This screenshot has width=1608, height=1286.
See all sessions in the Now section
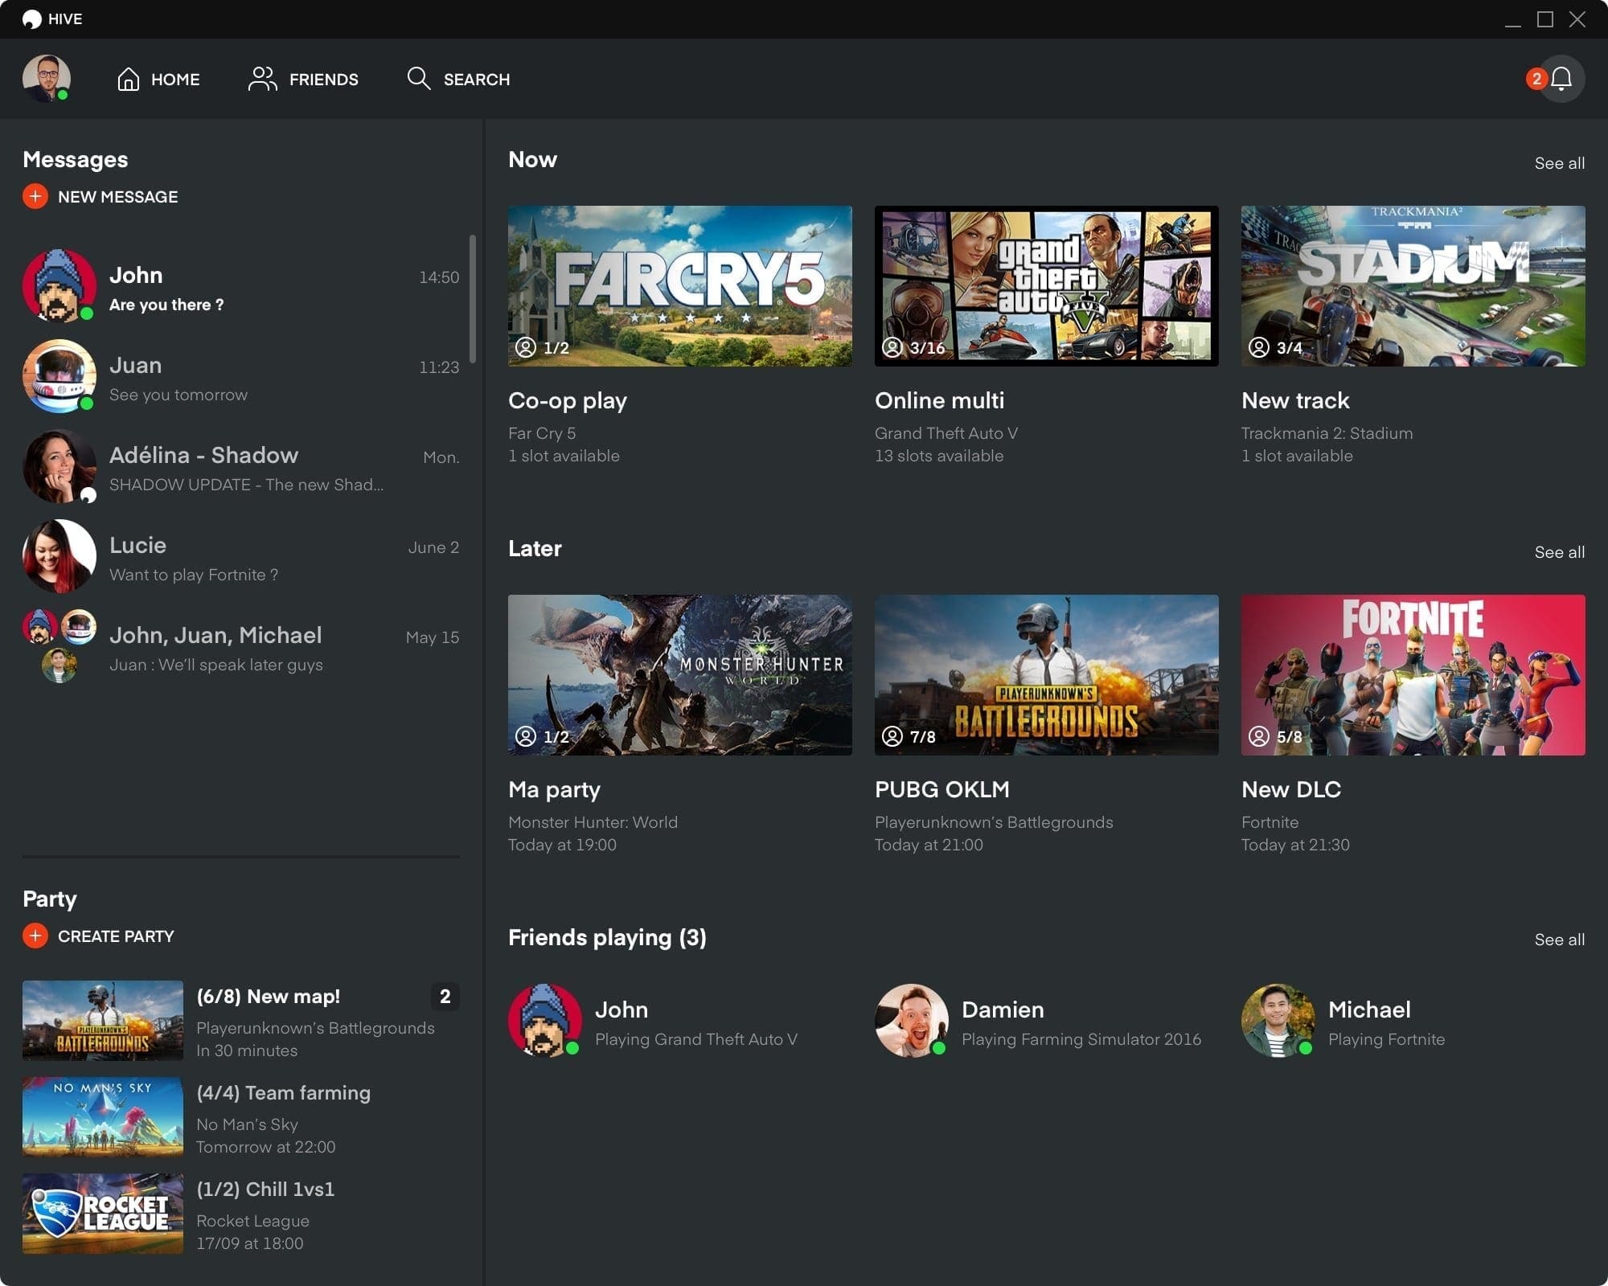[x=1559, y=163]
